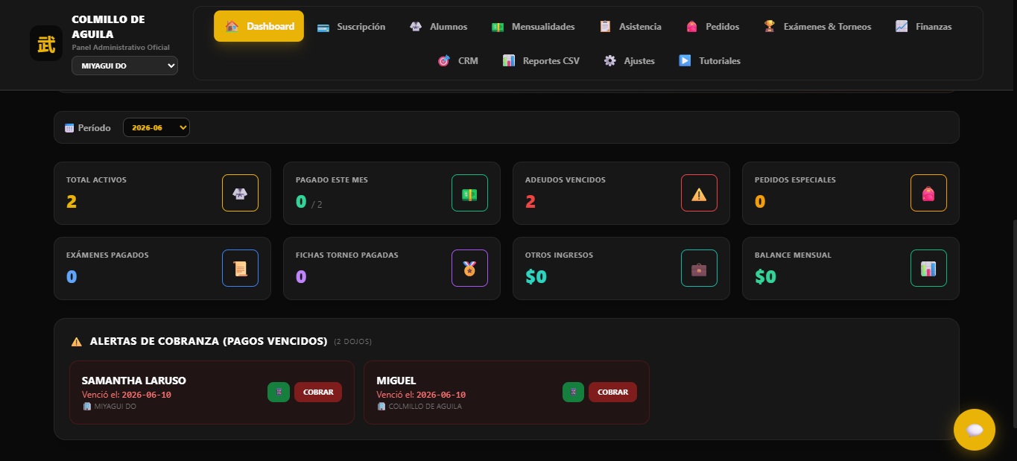This screenshot has height=461, width=1017.
Task: Click the scroll icon in Exámenes Pagados card
Action: pyautogui.click(x=240, y=268)
